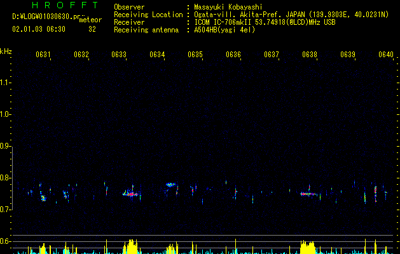The width and height of the screenshot is (400, 254).
Task: Click the Receiving antenna label
Action: click(146, 30)
